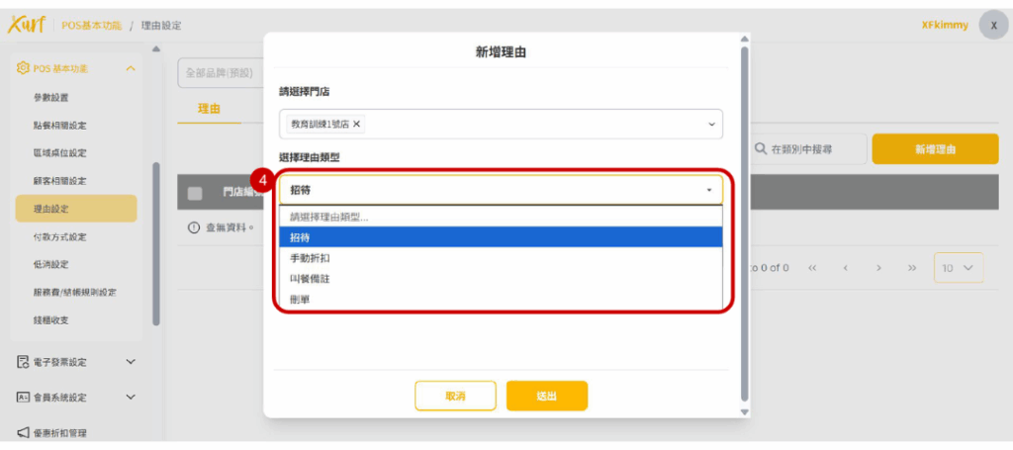Toggle the select-all checkbox in table header
1013x450 pixels.
point(195,193)
